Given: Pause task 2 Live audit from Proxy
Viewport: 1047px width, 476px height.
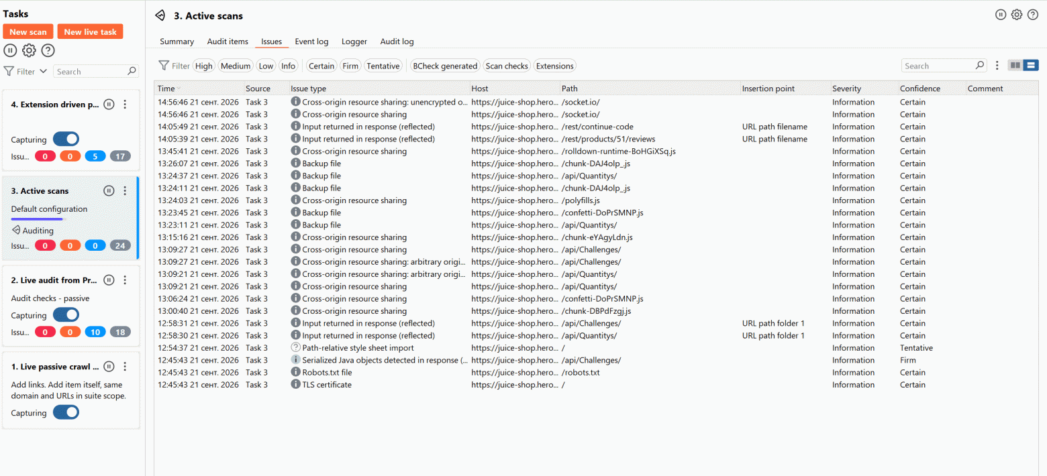Looking at the screenshot, I should tap(109, 280).
